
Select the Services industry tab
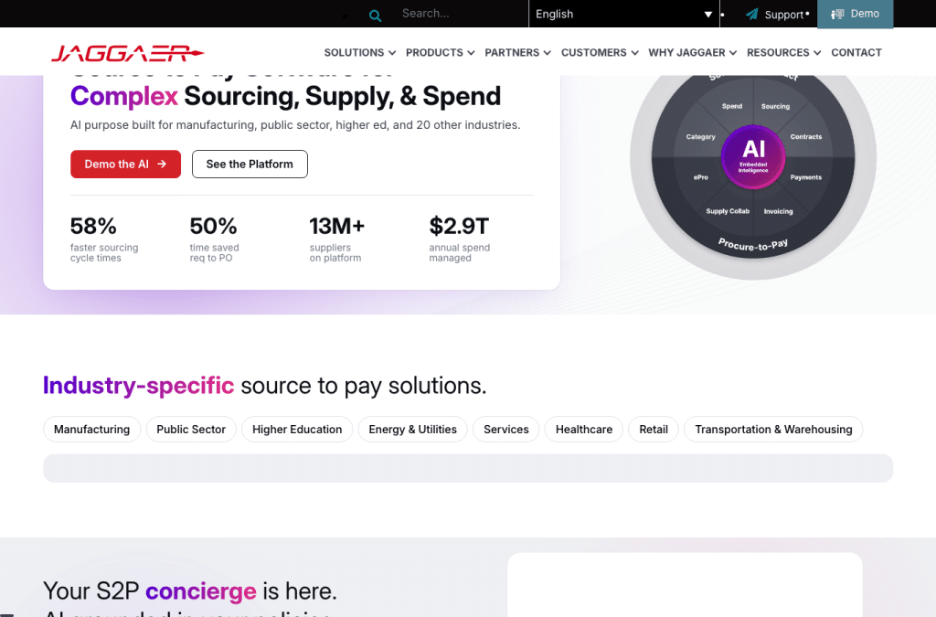coord(506,430)
